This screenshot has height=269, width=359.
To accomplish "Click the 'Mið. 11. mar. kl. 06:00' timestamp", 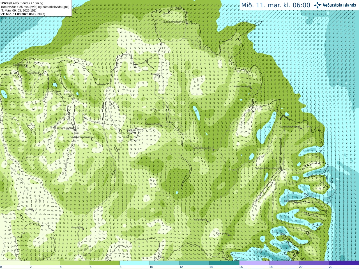I will pyautogui.click(x=276, y=5).
